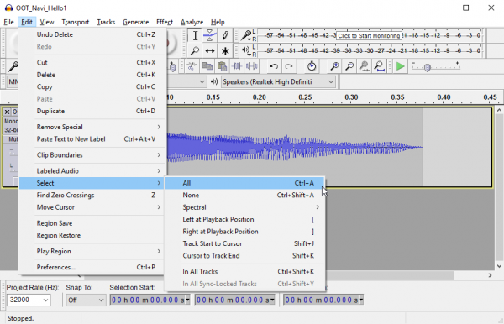Viewport: 504px width, 324px height.
Task: Expand the Clip Boundaries submenu
Action: [x=92, y=154]
